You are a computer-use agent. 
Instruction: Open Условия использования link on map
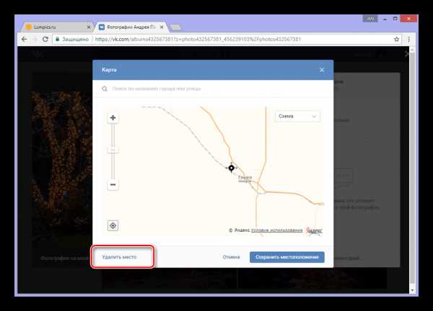[x=276, y=230]
